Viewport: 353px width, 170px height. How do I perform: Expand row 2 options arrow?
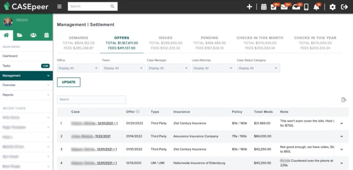point(342,136)
